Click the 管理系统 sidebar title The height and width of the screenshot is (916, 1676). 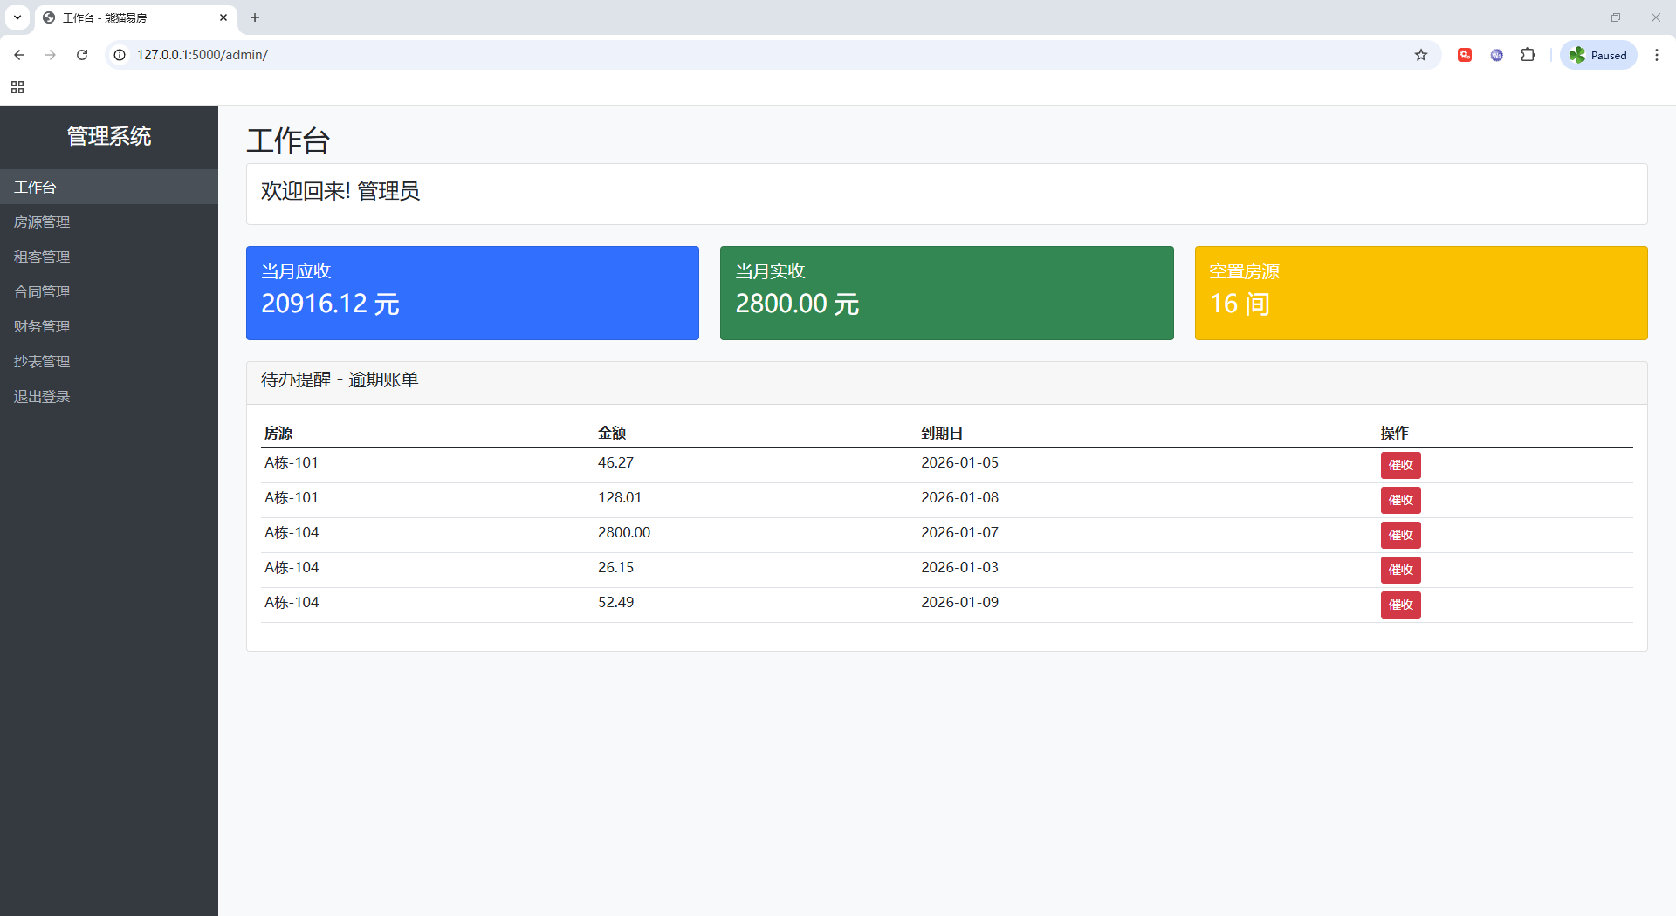(x=109, y=136)
